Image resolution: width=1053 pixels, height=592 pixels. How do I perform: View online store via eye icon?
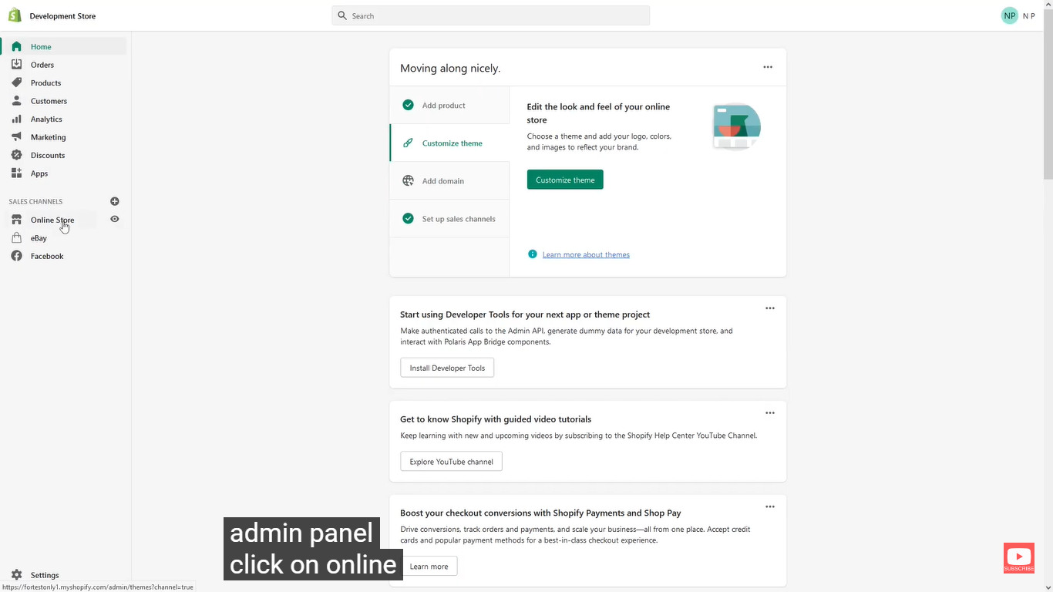coord(115,219)
